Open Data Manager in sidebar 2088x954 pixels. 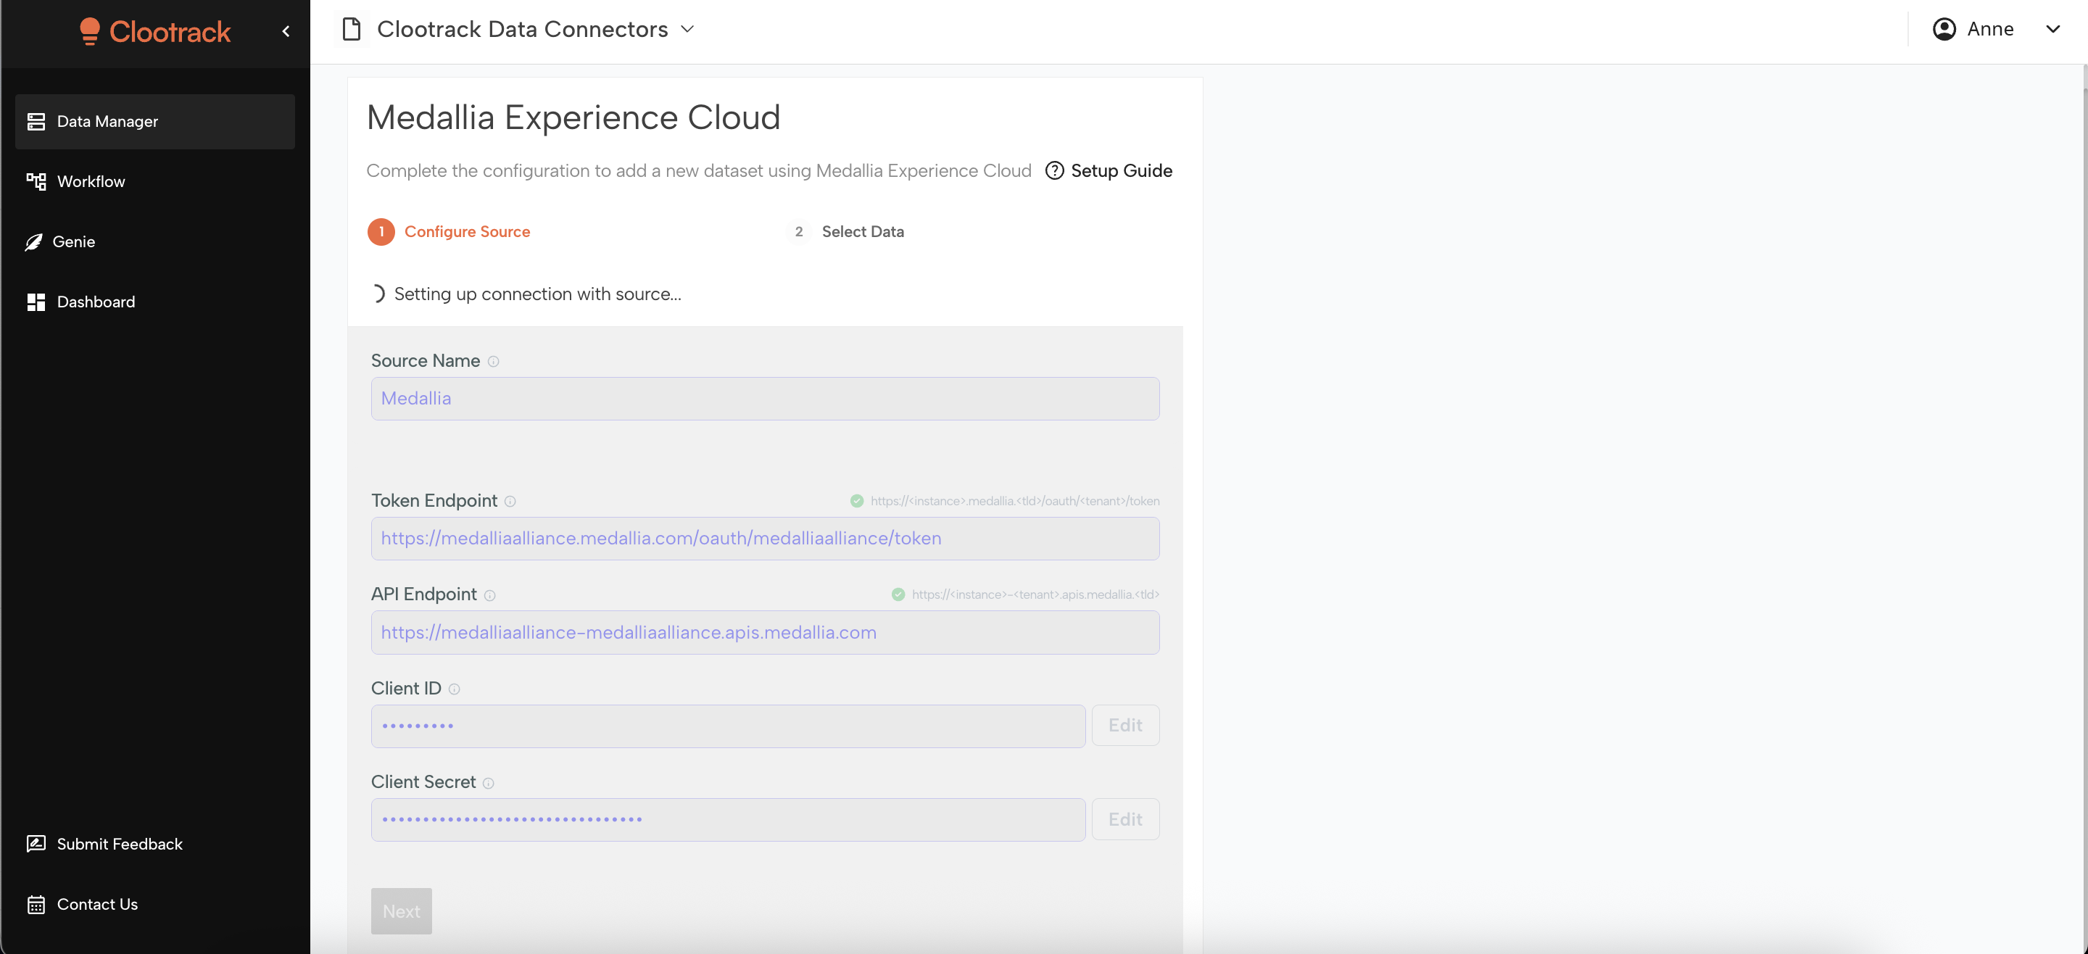155,122
